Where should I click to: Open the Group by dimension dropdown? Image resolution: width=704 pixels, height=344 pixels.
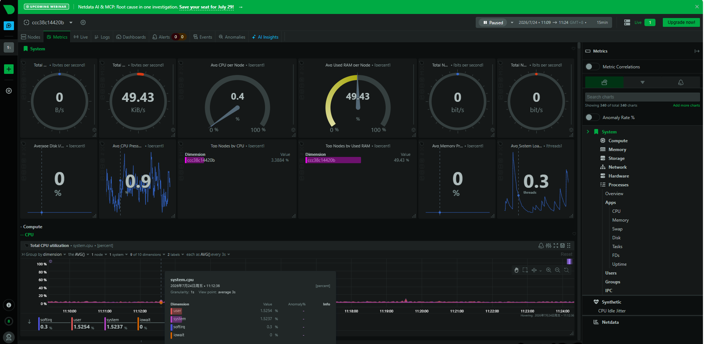coord(45,254)
